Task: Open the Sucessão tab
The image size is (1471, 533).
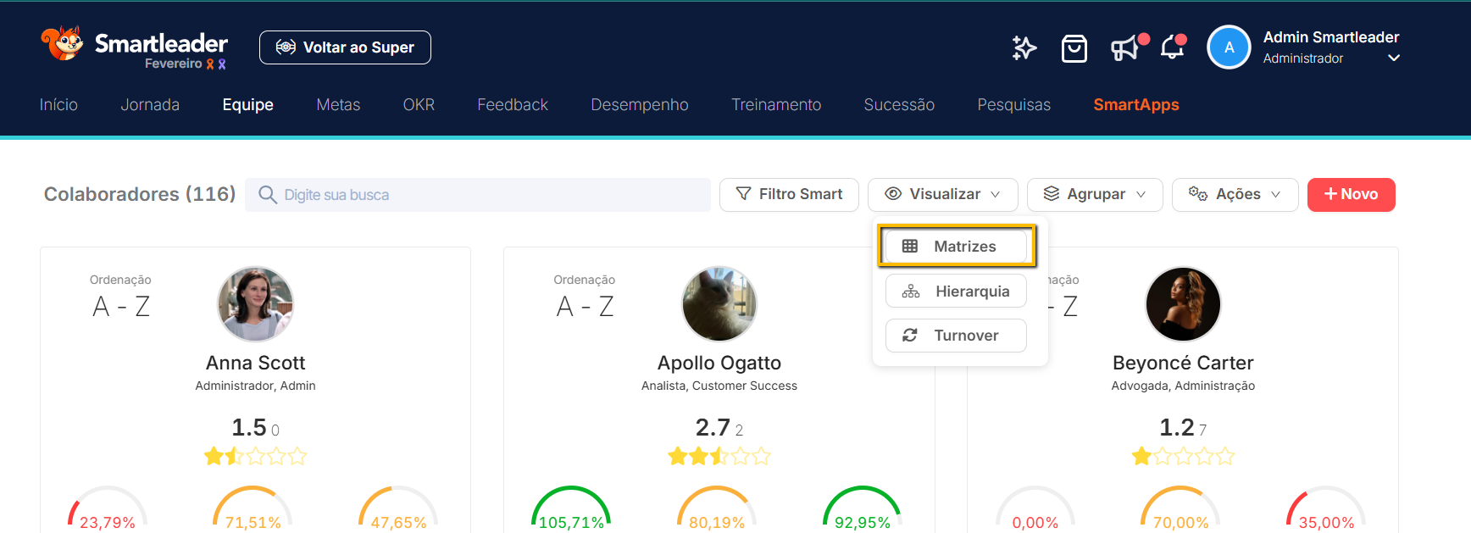Action: click(x=899, y=104)
